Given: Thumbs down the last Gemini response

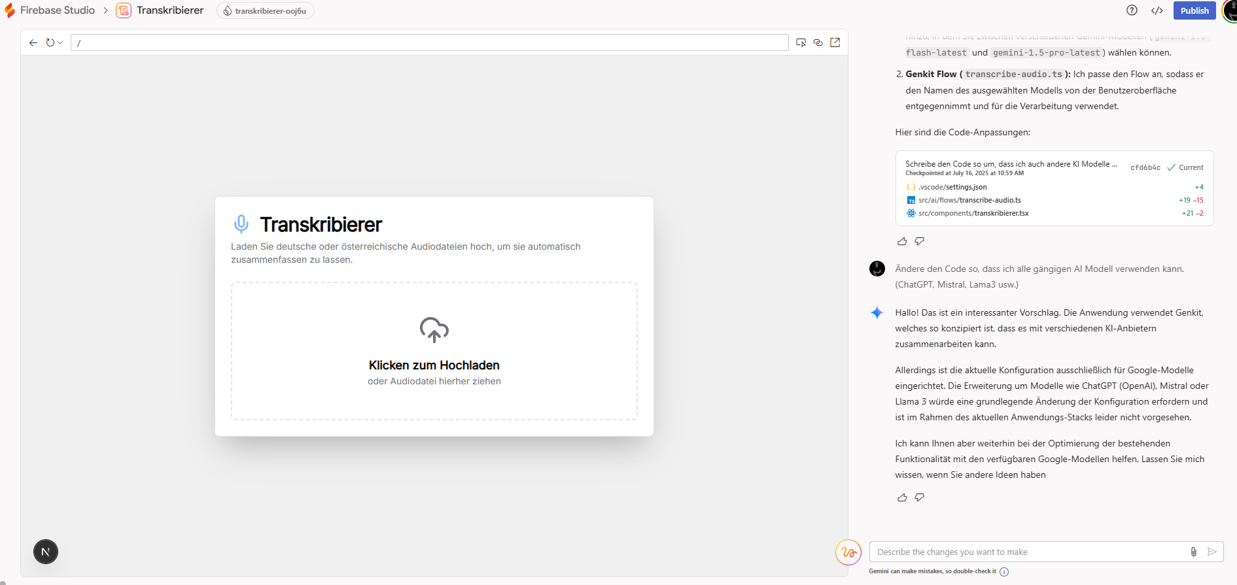Looking at the screenshot, I should [920, 497].
